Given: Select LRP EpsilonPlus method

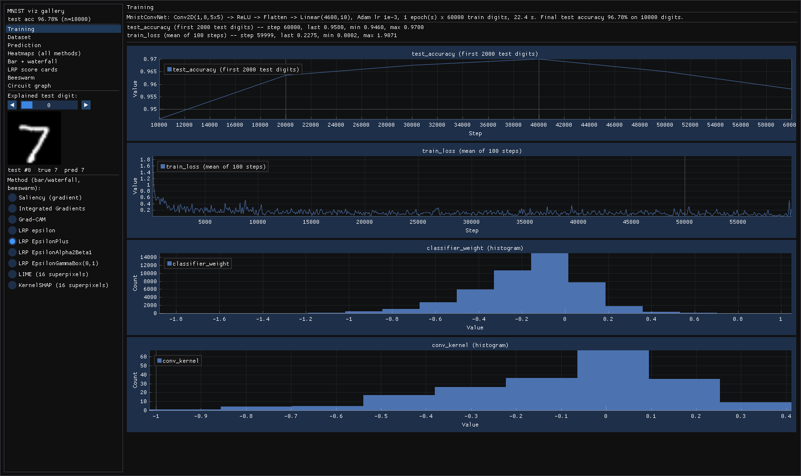Looking at the screenshot, I should click(x=39, y=241).
